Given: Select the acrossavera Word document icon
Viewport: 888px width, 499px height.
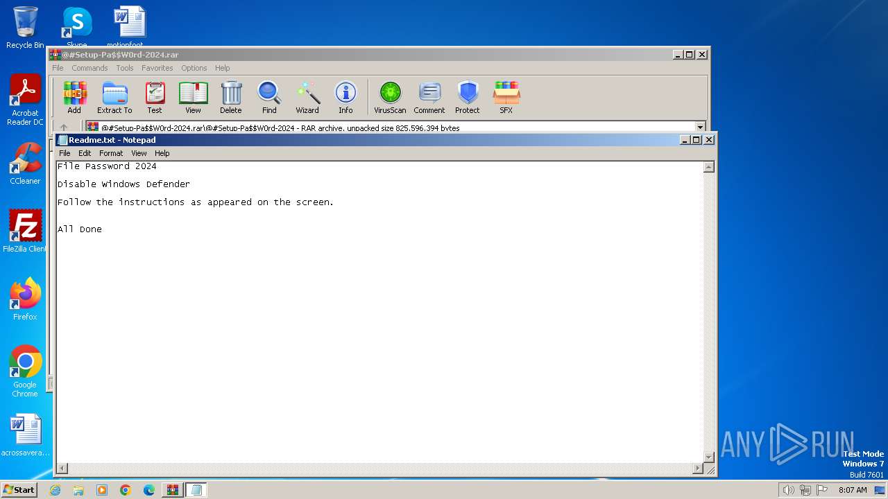Looking at the screenshot, I should pos(26,435).
